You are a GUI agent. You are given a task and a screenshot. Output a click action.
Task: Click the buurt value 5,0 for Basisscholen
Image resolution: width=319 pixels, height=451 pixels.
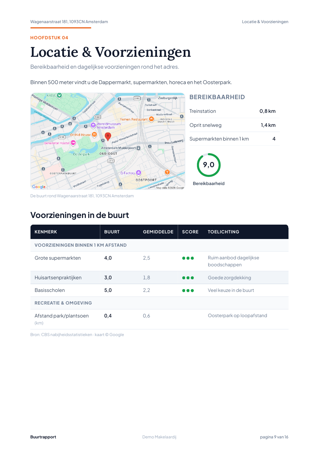pos(108,290)
